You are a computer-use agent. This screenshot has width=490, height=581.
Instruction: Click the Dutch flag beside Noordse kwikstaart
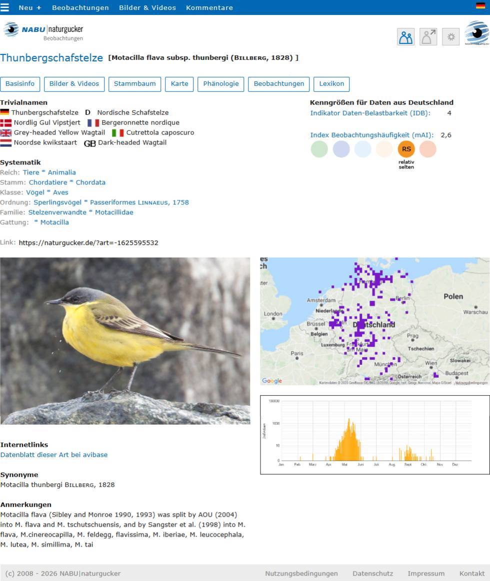point(5,143)
